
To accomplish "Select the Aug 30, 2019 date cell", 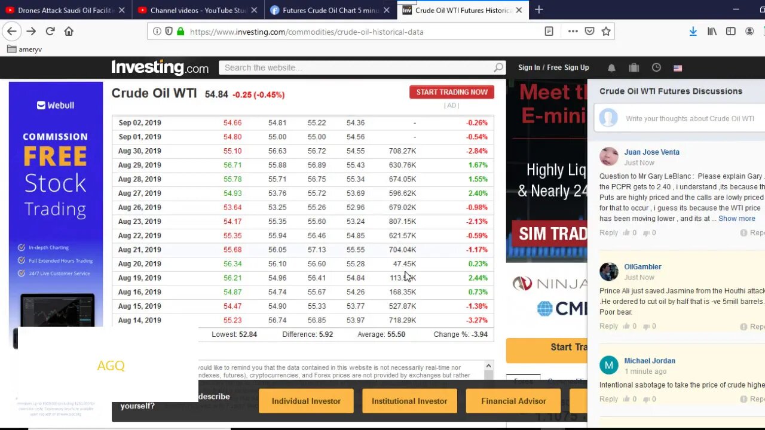I will coord(139,151).
